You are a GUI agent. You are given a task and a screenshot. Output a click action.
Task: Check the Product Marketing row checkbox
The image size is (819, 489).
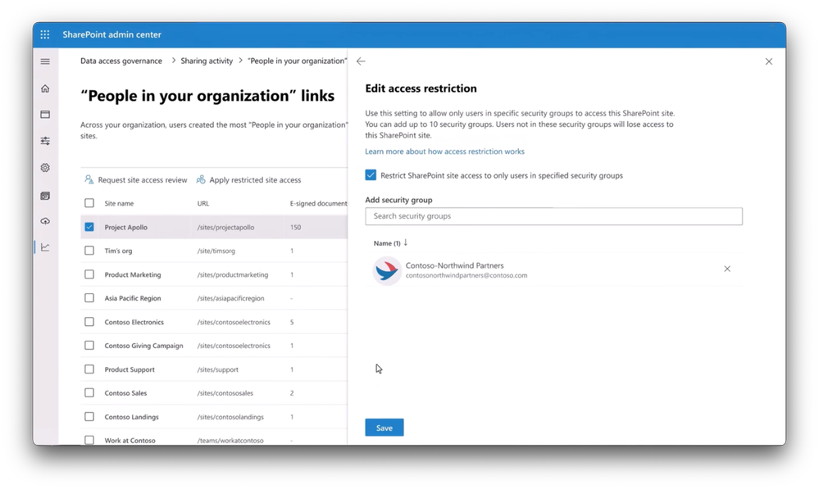click(x=89, y=274)
